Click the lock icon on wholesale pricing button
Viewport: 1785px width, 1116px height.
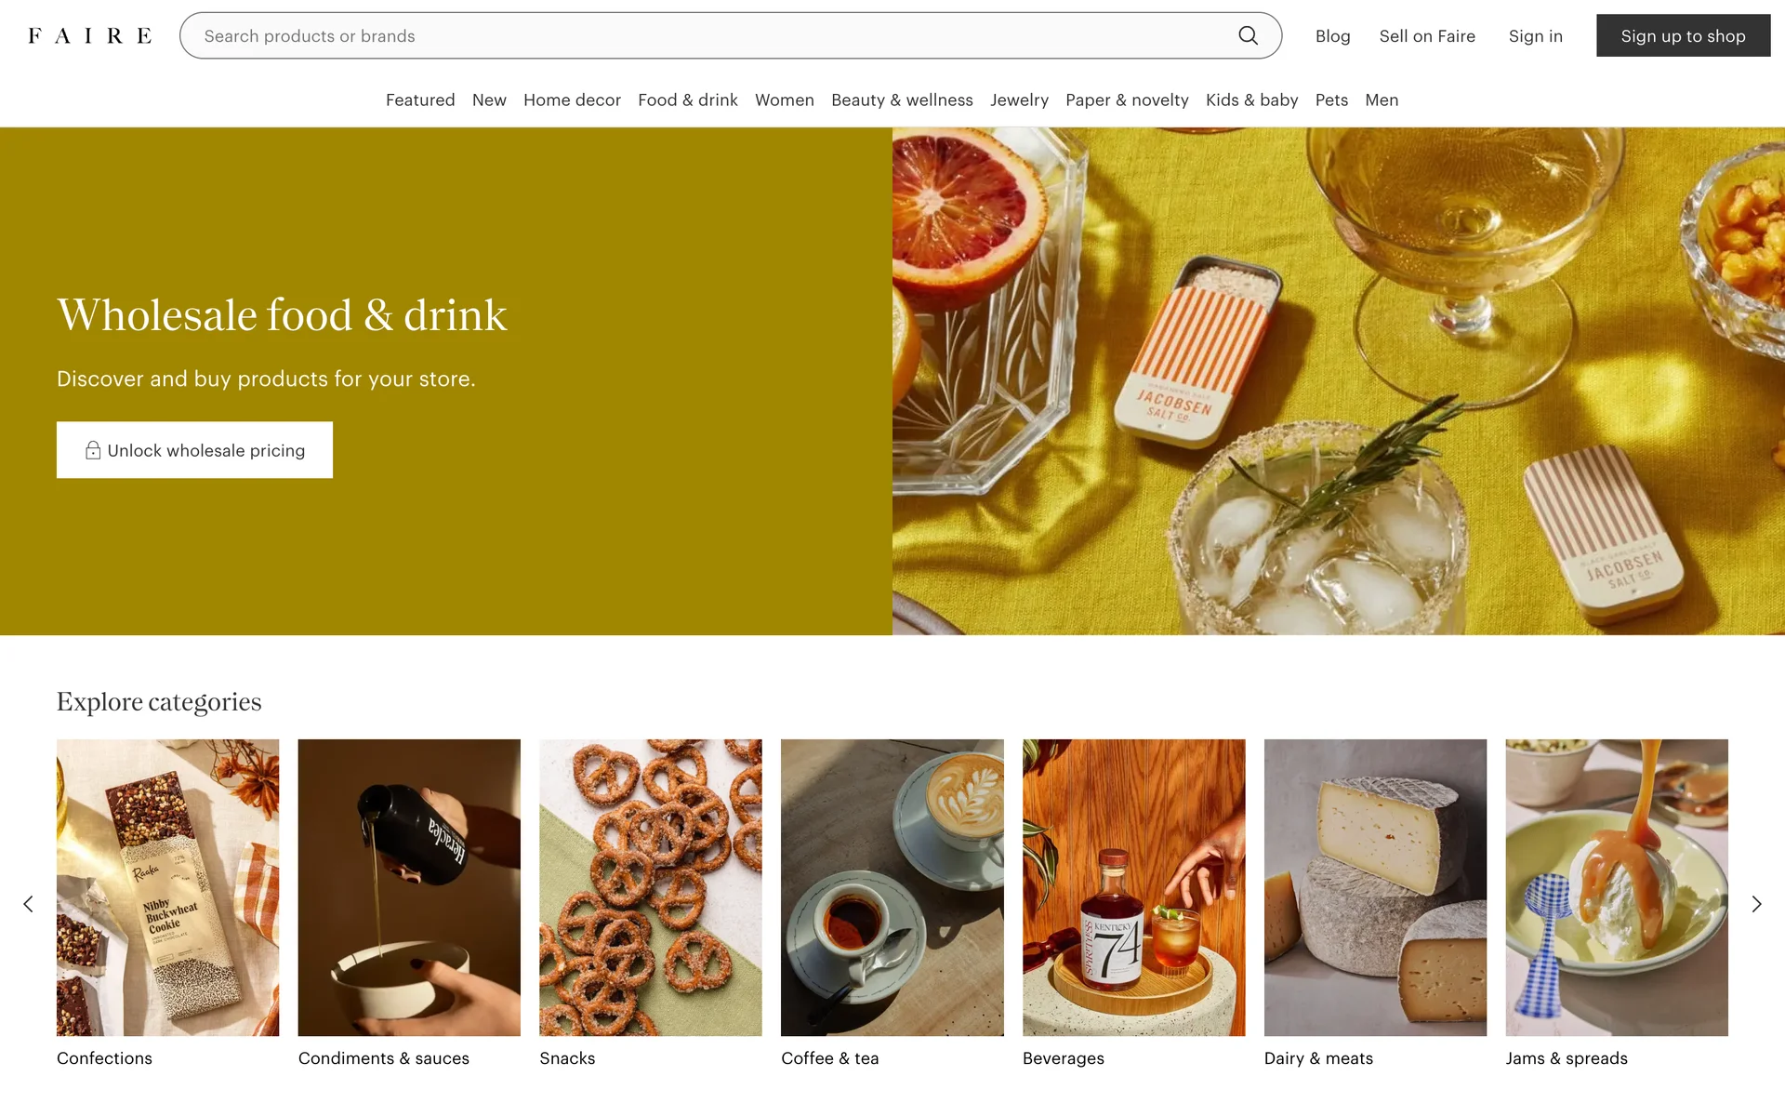click(93, 450)
